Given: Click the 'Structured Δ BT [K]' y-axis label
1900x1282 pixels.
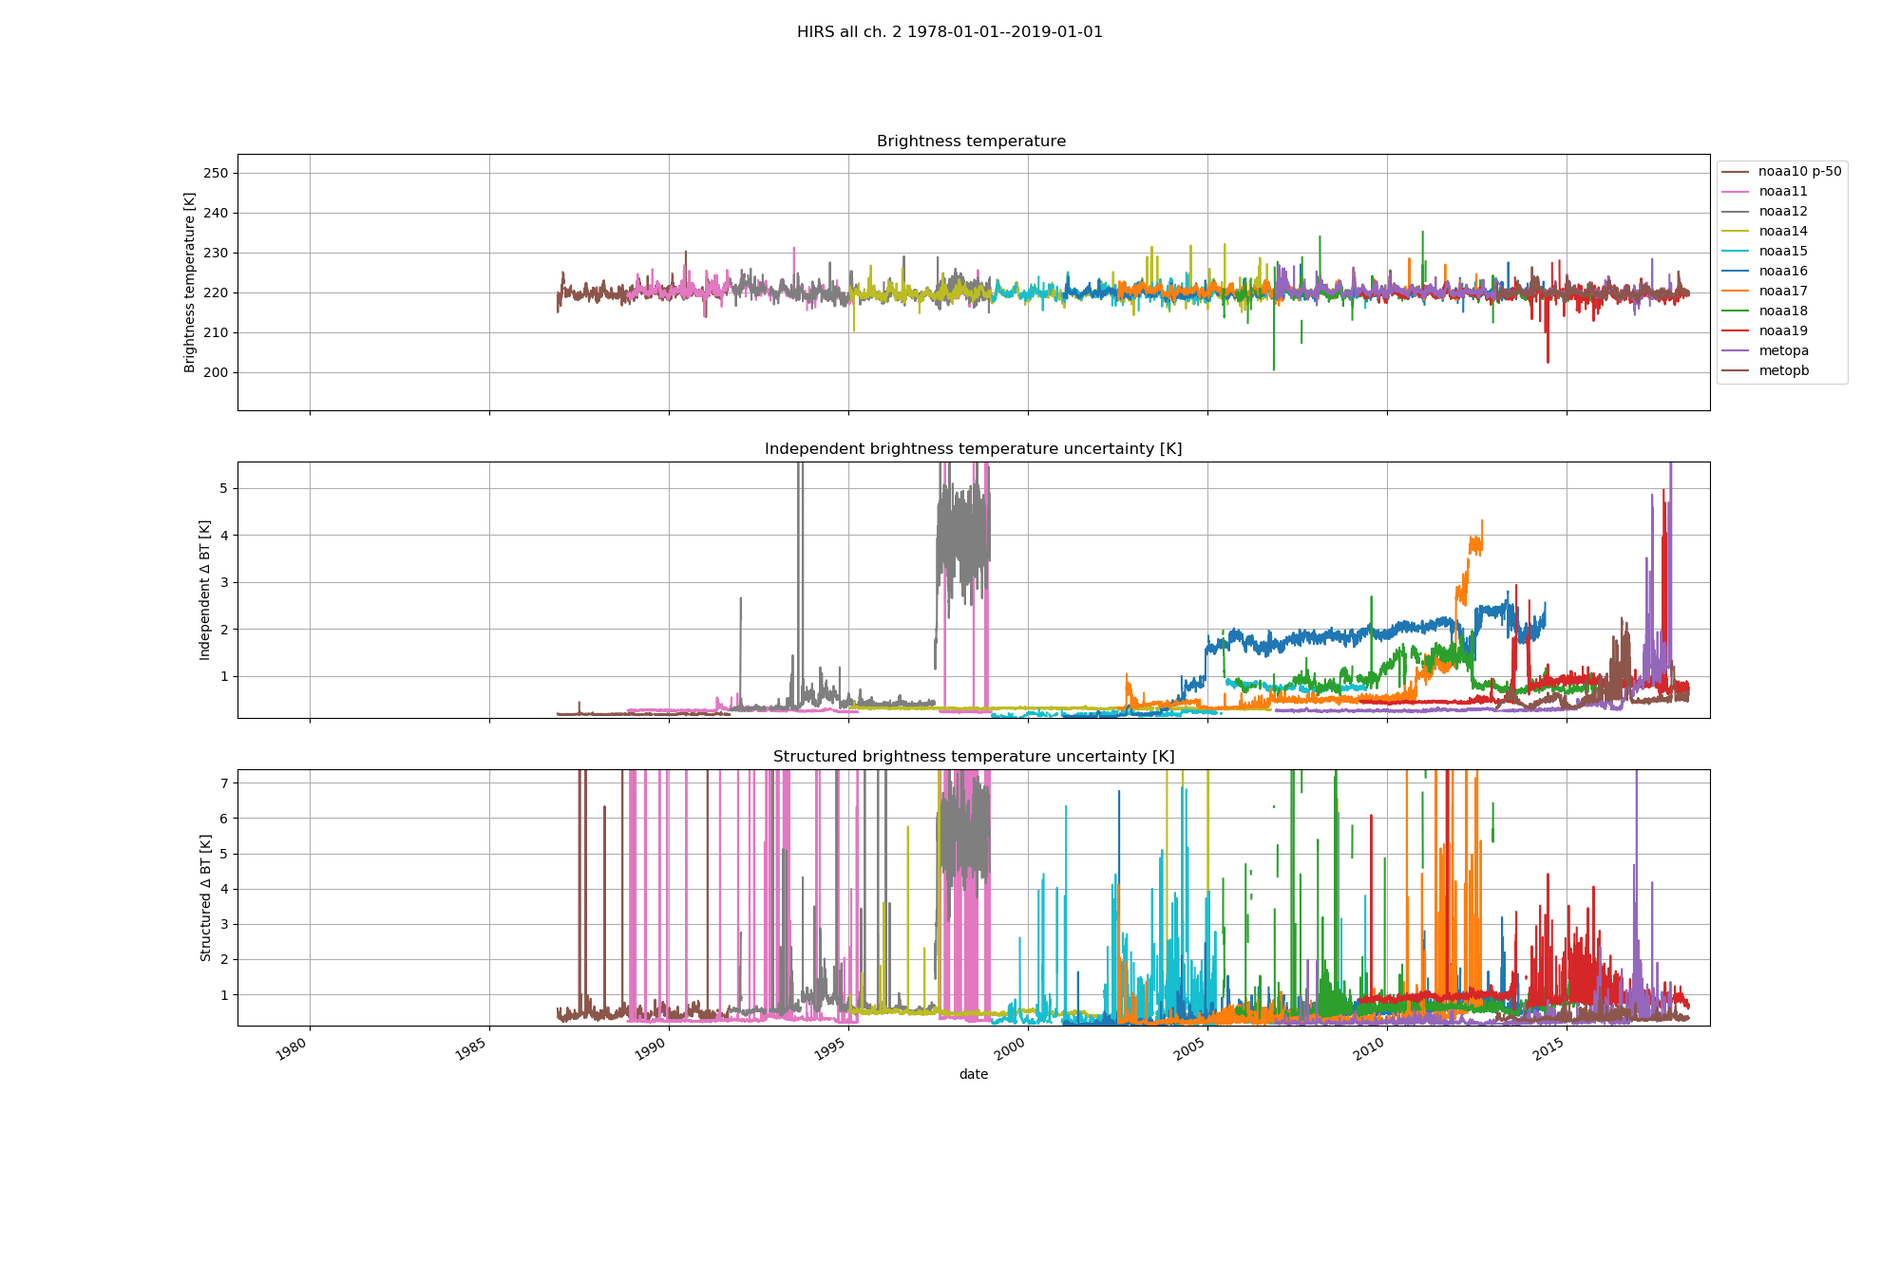Looking at the screenshot, I should pos(205,897).
